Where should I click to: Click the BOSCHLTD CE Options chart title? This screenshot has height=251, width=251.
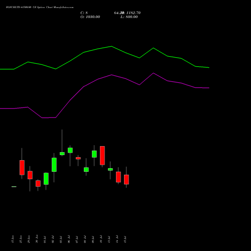(40, 8)
